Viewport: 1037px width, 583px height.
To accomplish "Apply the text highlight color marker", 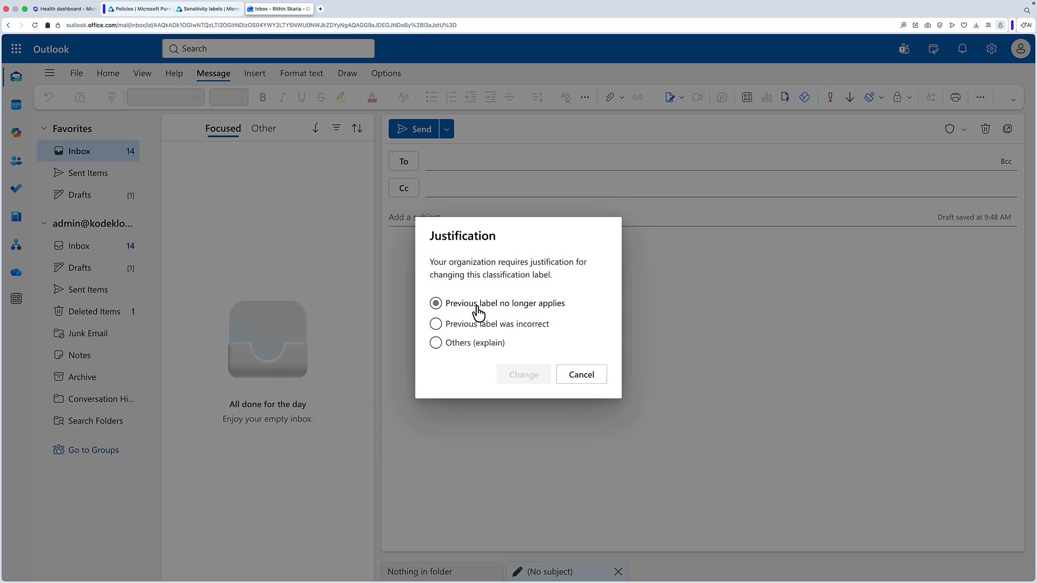I will (x=340, y=97).
